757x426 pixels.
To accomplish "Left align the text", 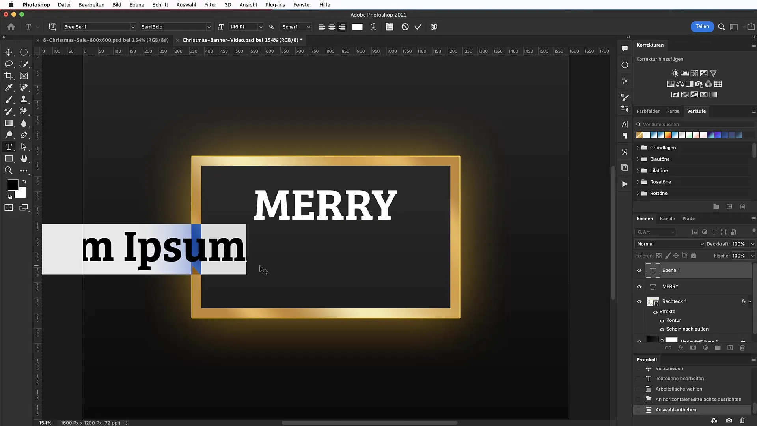I will tap(322, 27).
